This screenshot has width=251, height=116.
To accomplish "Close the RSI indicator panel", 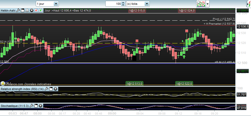I will pyautogui.click(x=55, y=89).
